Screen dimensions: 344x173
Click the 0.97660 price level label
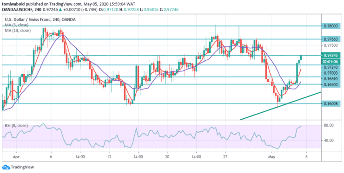(331, 39)
